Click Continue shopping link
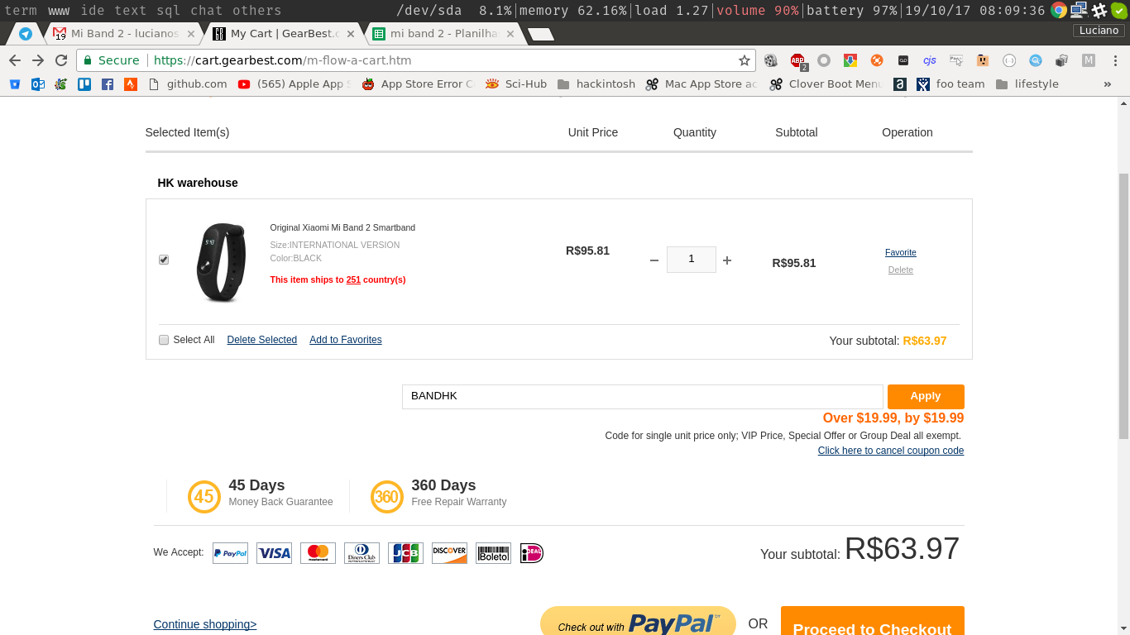Viewport: 1130px width, 635px height. click(205, 624)
